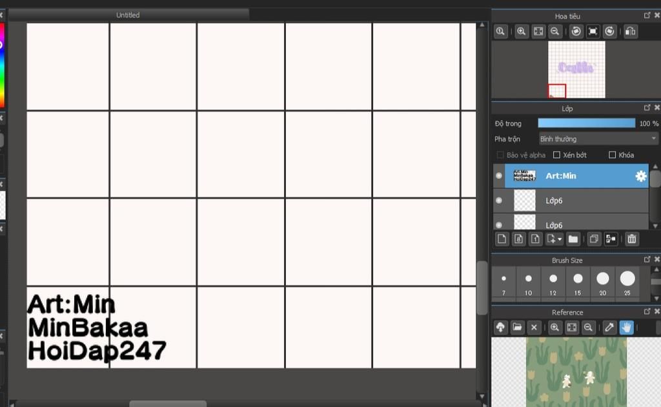Screen dimensions: 661x407
Task: Click the canvas horizontal scrollbar thumb
Action: [168, 404]
